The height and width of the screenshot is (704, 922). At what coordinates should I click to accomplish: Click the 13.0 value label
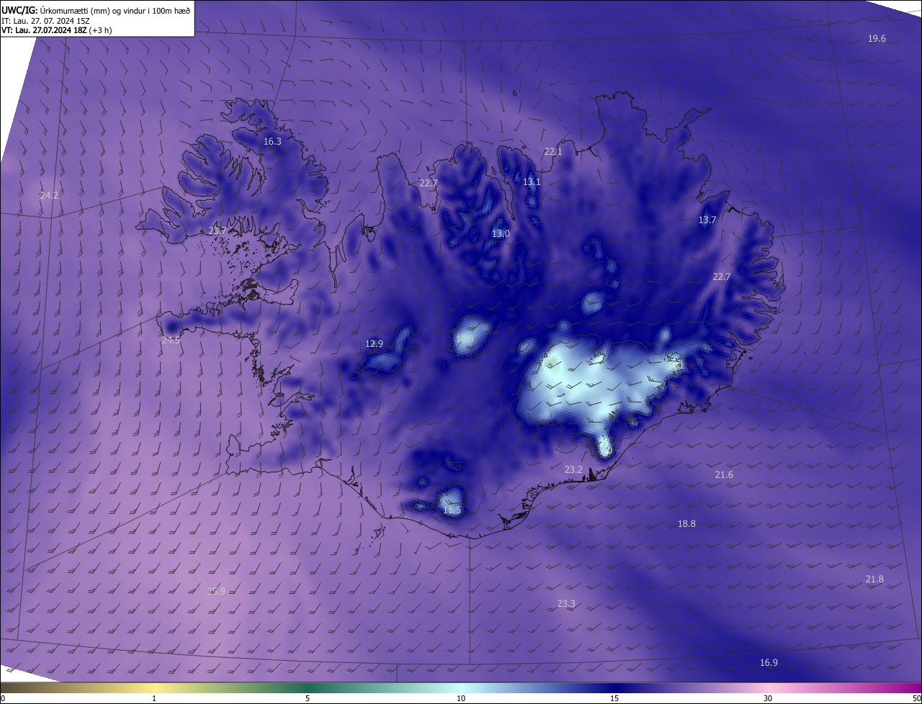pos(501,234)
